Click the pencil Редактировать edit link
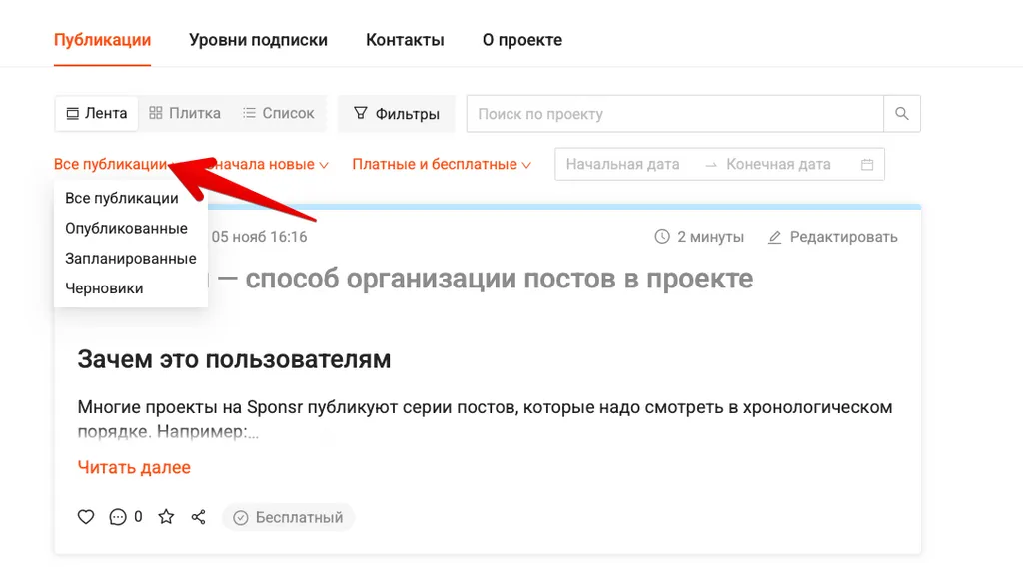The height and width of the screenshot is (571, 1023). click(x=832, y=237)
